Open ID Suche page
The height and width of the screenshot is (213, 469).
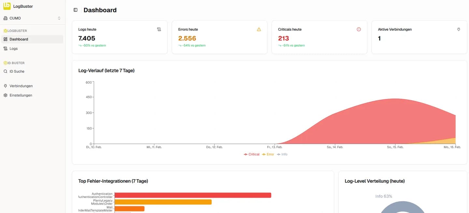(x=32, y=71)
